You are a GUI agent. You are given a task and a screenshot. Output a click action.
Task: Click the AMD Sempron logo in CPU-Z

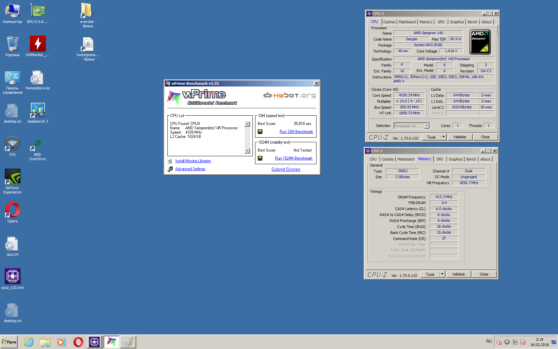[480, 42]
